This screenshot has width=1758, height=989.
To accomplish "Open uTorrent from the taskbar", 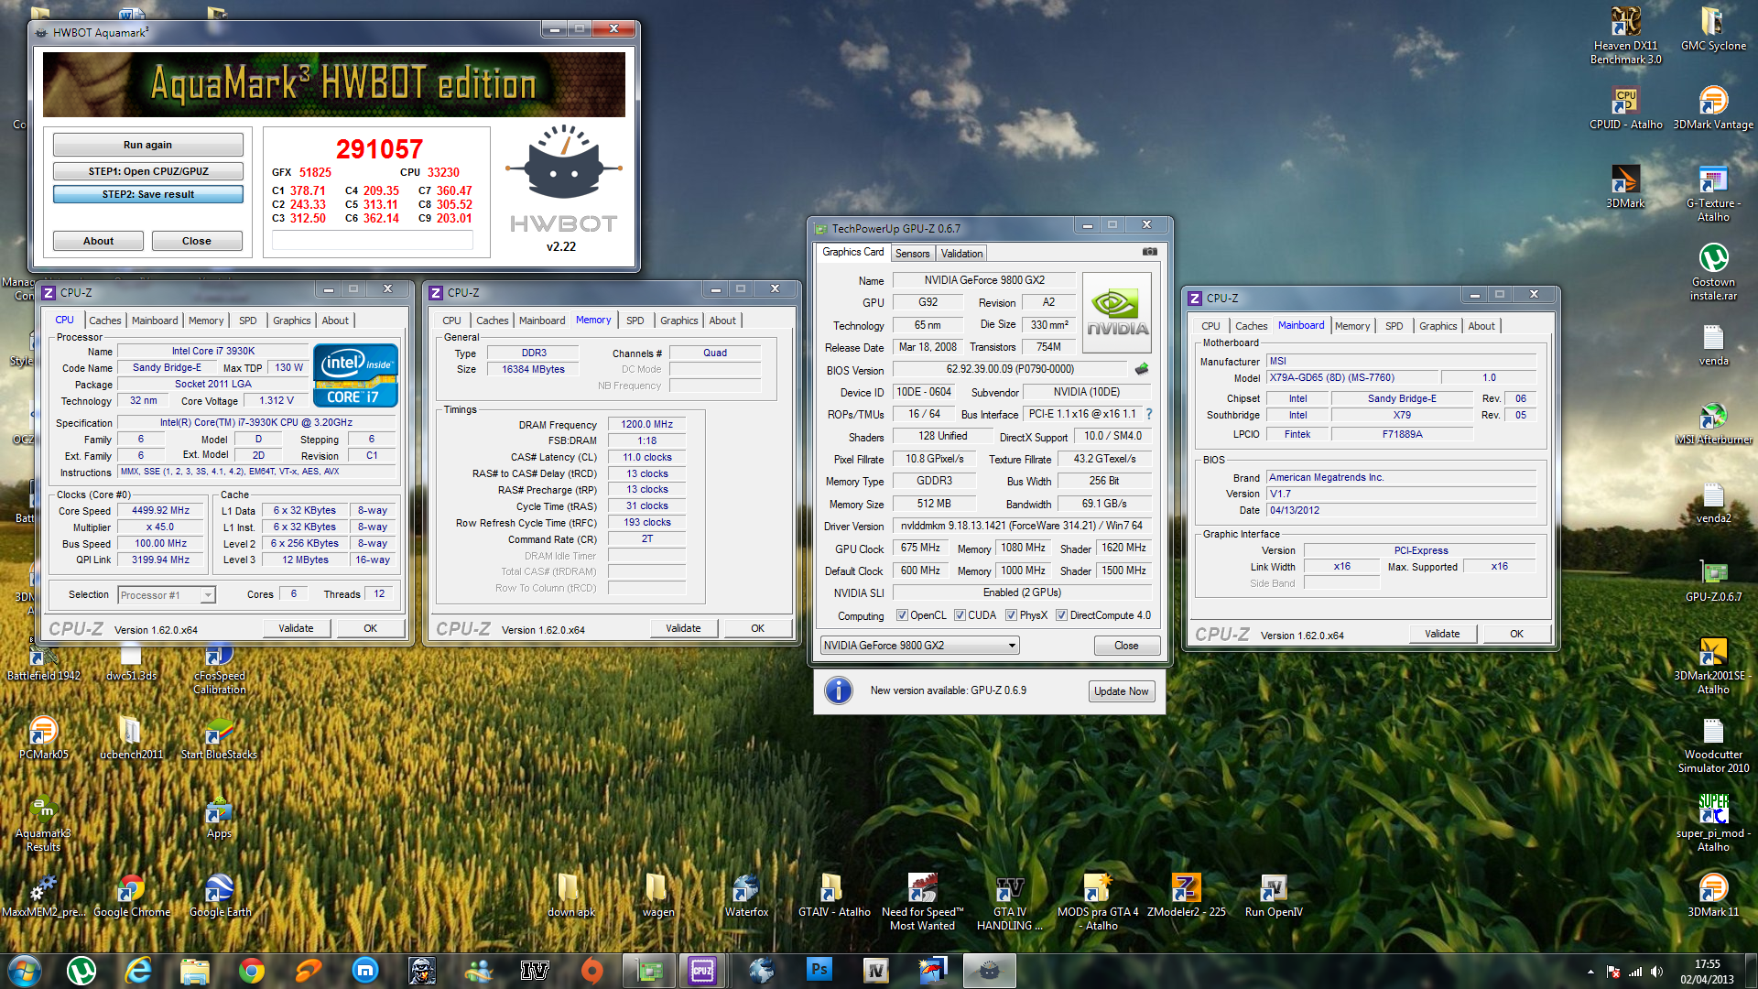I will point(81,971).
